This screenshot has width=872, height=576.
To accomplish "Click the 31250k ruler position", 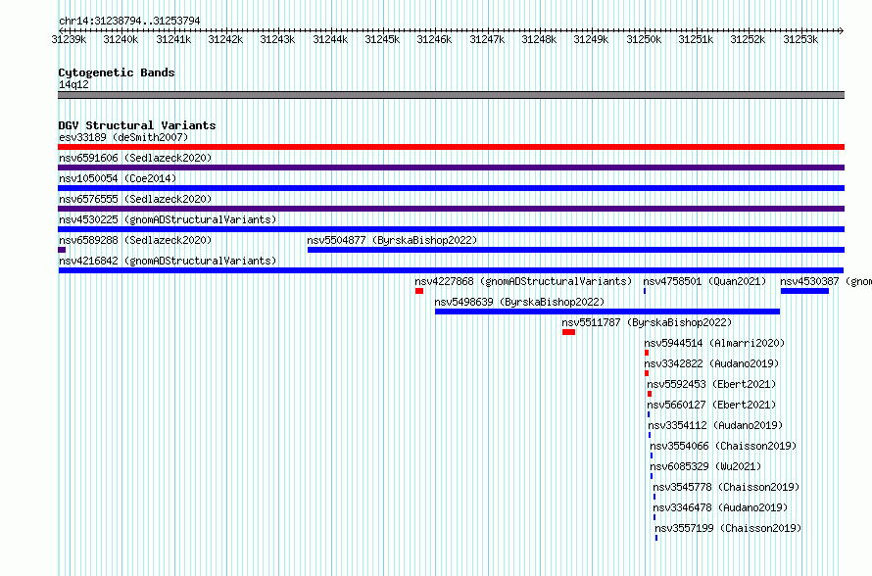I will tap(644, 39).
